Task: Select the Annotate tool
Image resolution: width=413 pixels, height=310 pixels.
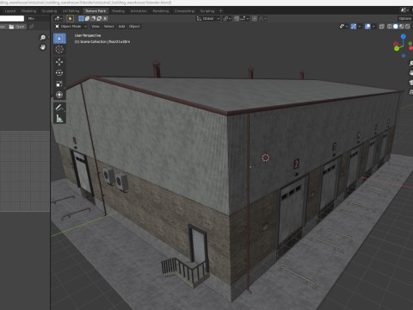Action: click(x=59, y=108)
